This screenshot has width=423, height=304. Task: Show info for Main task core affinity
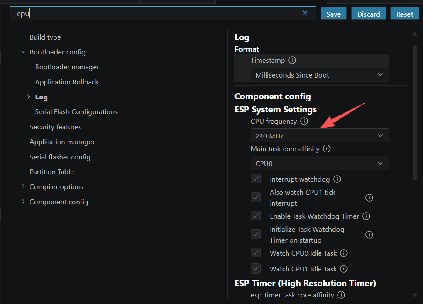click(x=327, y=149)
